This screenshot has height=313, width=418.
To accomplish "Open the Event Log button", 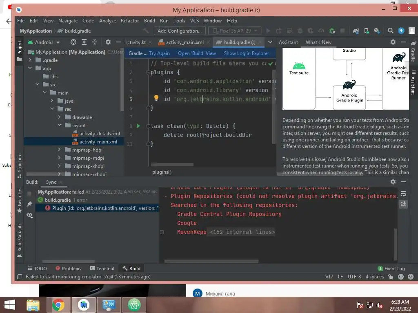I will [x=391, y=269].
